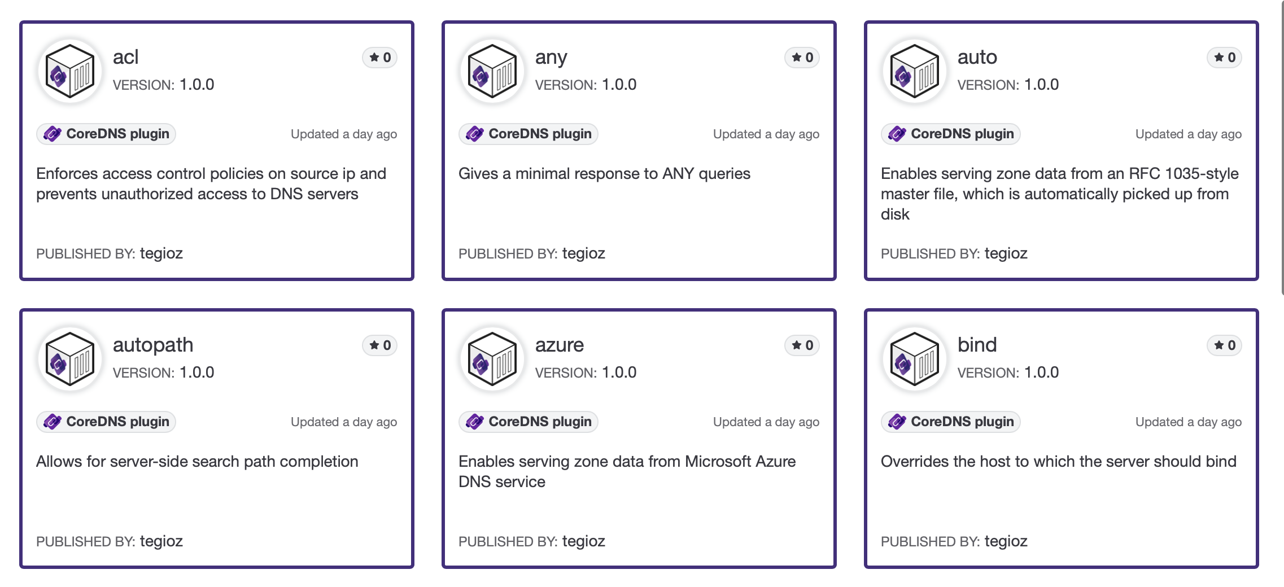Click the azure package cube icon
1284x587 pixels.
(492, 358)
